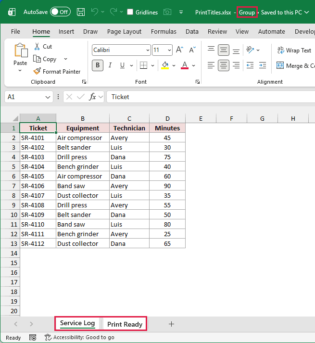The image size is (315, 343).
Task: Click the Decrease Indent icon
Action: point(250,65)
